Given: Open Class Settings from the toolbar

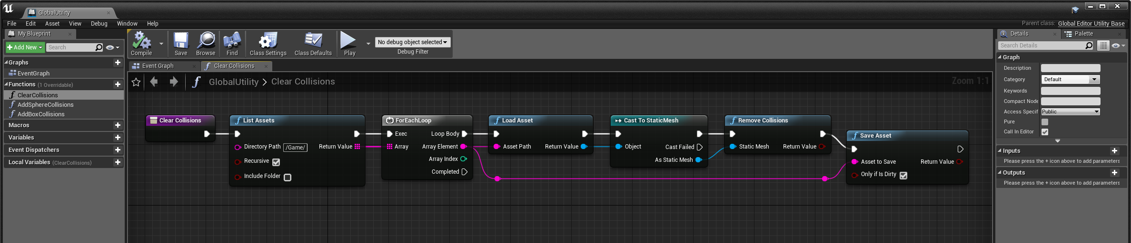Looking at the screenshot, I should 268,41.
